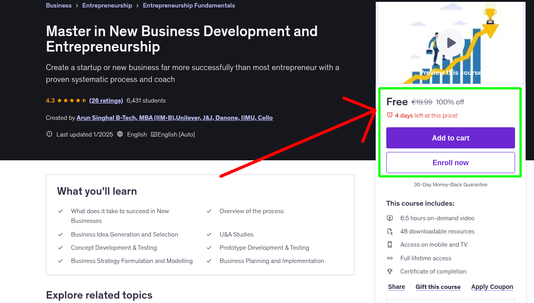Click the alarm clock icon near the discount timer
534x303 pixels.
pos(389,115)
